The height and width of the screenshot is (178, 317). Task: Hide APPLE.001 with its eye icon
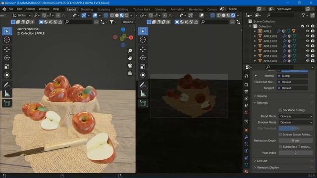pyautogui.click(x=308, y=36)
